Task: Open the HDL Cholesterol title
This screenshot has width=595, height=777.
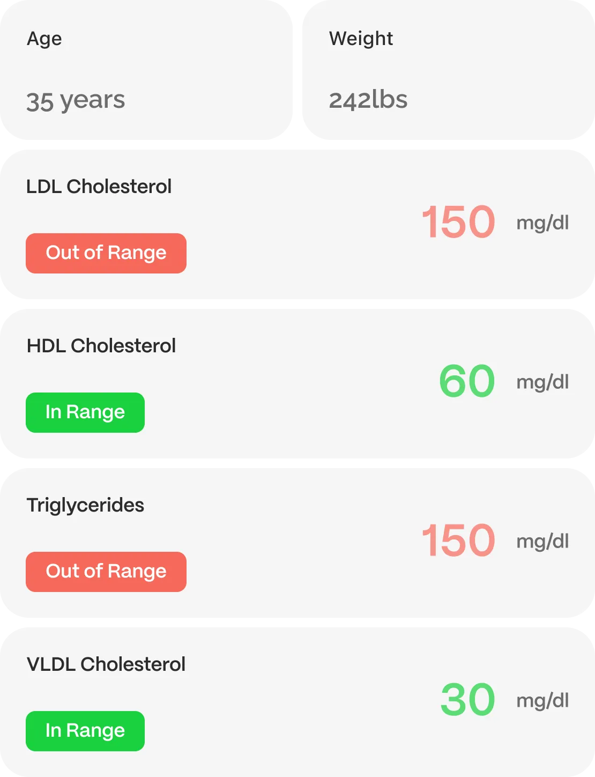Action: pyautogui.click(x=101, y=346)
